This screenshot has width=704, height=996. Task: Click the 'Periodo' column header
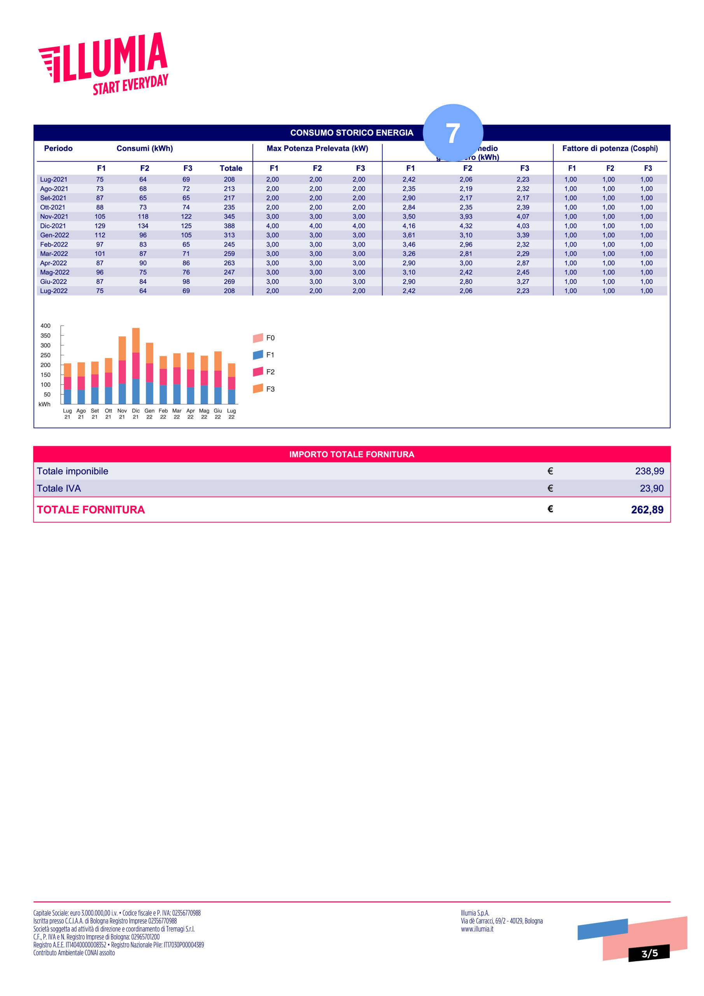coord(58,148)
